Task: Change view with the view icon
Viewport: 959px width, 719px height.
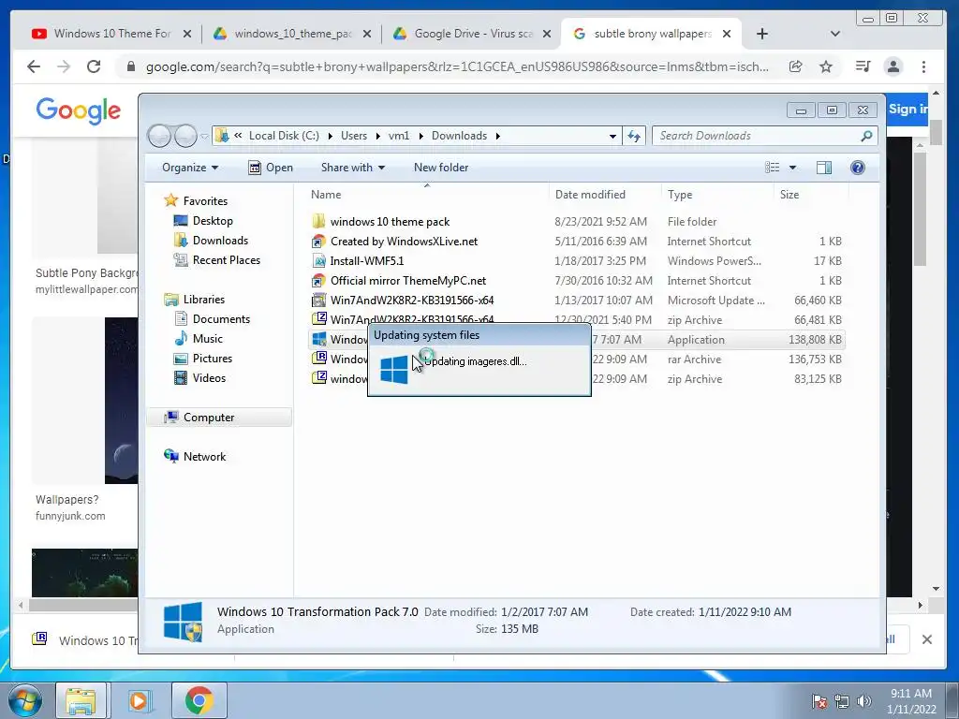Action: coord(773,168)
